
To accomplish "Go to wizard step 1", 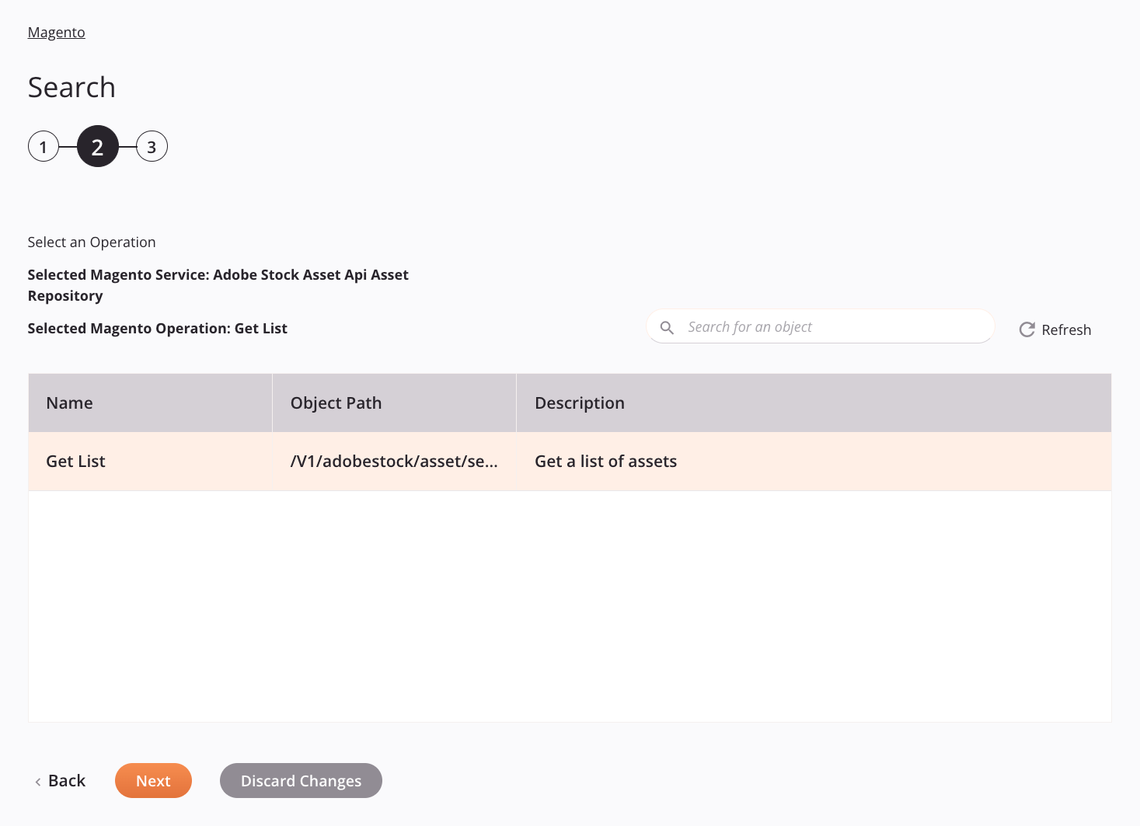I will coord(44,146).
